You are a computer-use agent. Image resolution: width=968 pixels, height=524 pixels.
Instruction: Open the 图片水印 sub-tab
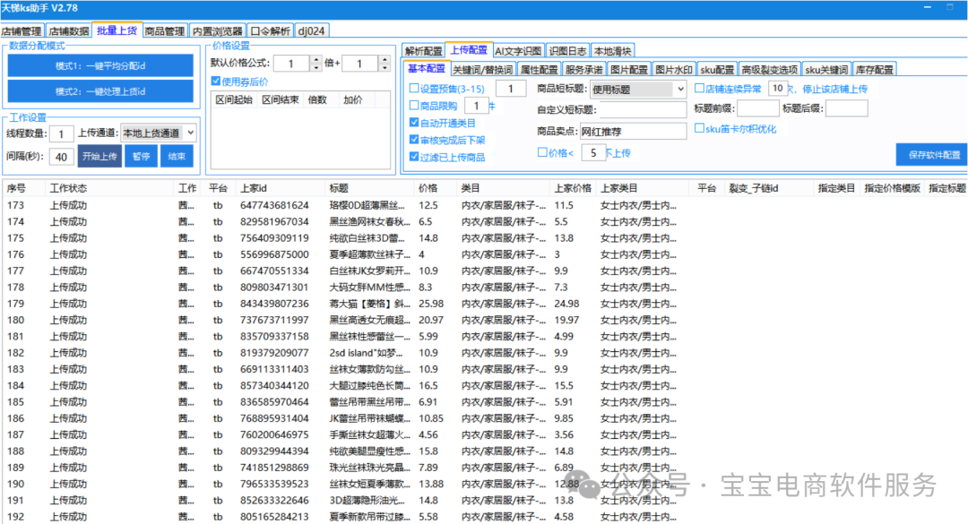[674, 70]
